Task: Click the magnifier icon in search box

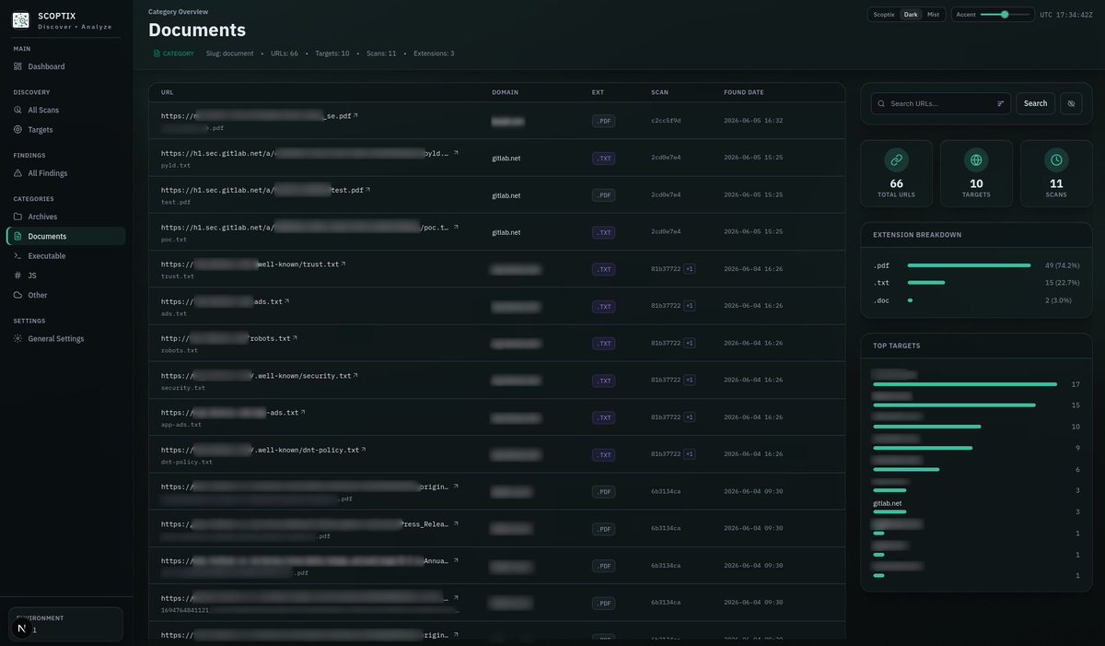Action: point(881,104)
